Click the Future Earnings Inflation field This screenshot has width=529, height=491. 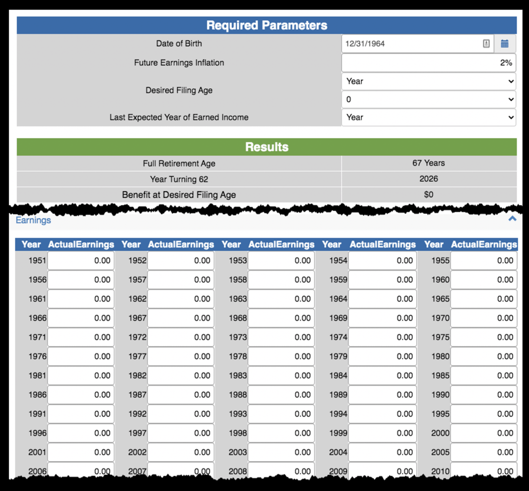tap(428, 63)
